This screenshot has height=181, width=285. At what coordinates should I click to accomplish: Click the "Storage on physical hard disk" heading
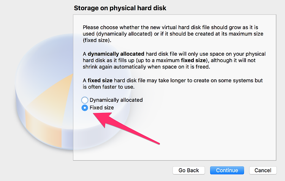120,8
